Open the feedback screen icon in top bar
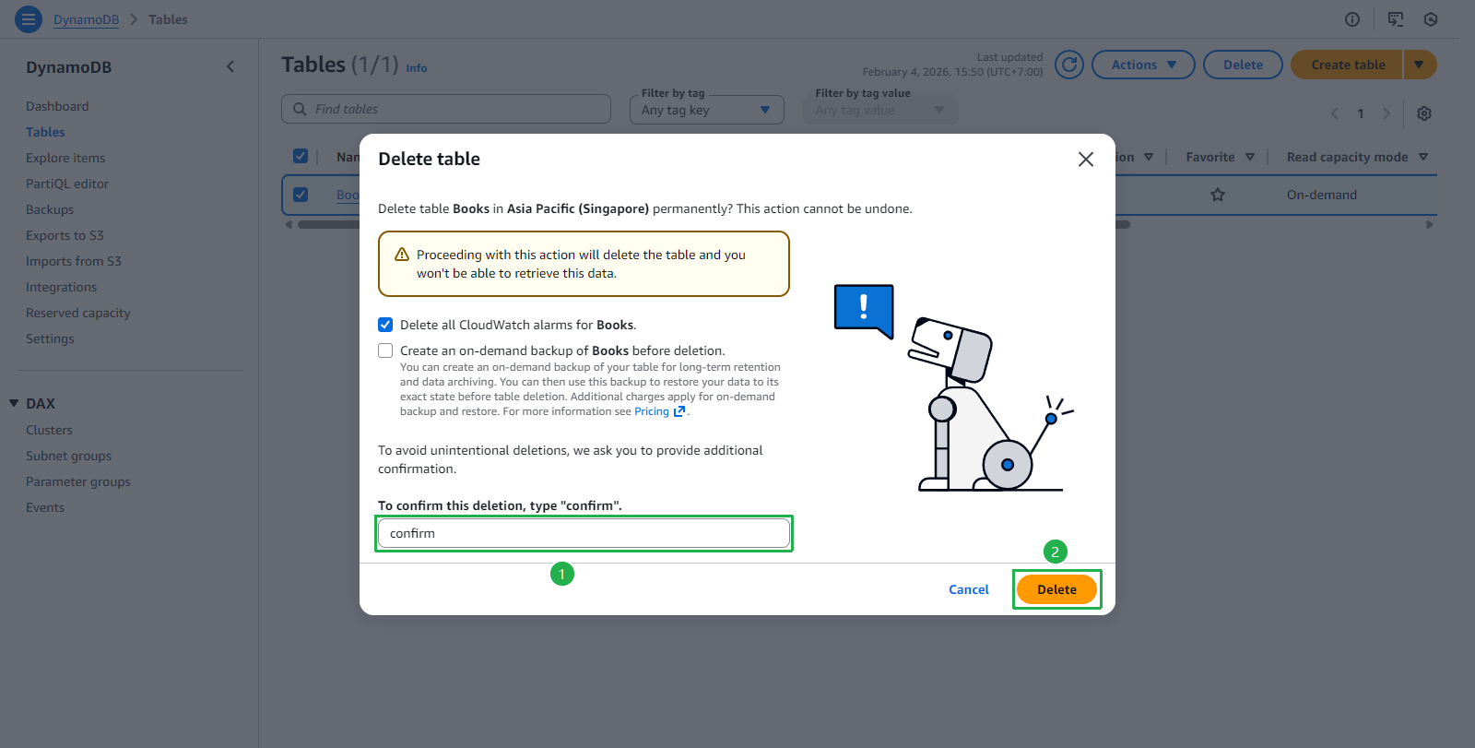This screenshot has height=748, width=1475. click(1396, 19)
